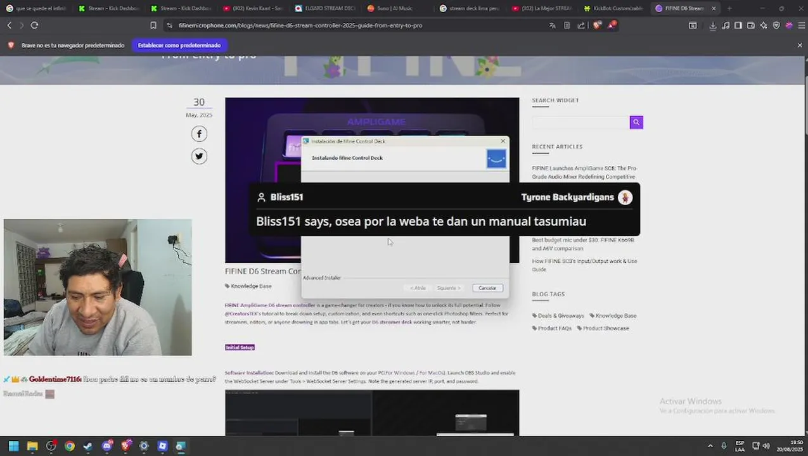The width and height of the screenshot is (808, 456).
Task: Share article via Facebook icon
Action: click(199, 134)
